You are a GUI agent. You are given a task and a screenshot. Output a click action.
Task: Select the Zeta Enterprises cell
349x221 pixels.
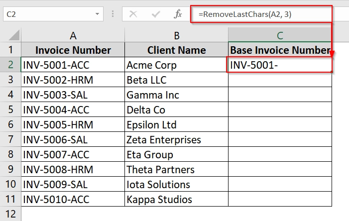coord(177,139)
